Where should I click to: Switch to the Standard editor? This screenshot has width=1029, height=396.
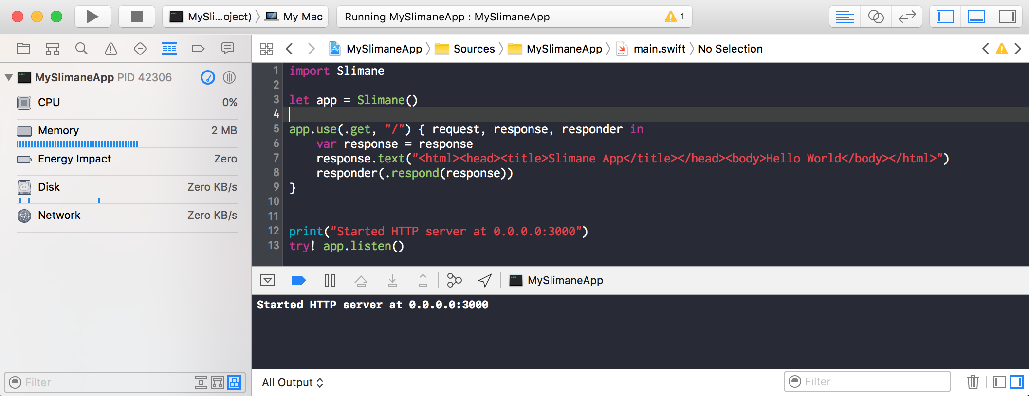click(x=845, y=17)
